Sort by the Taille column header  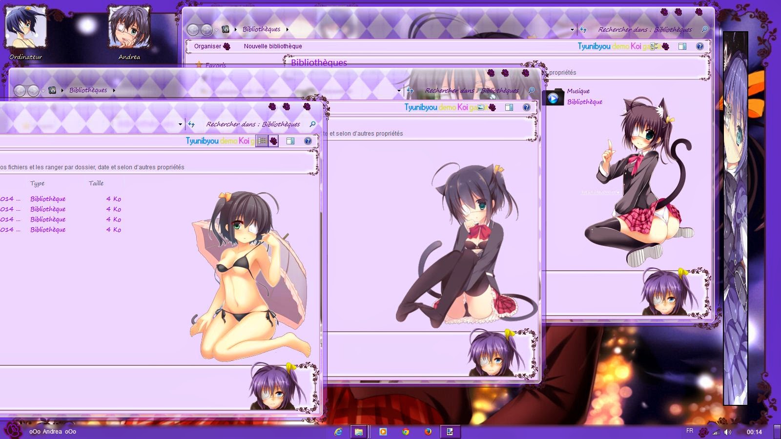click(x=96, y=183)
